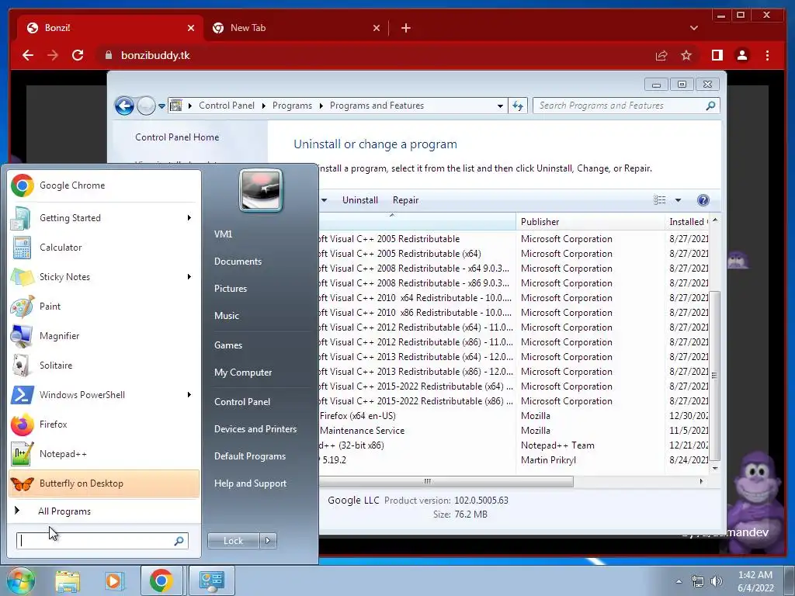The height and width of the screenshot is (596, 795).
Task: Open Control Panel taskbar button
Action: point(211,580)
